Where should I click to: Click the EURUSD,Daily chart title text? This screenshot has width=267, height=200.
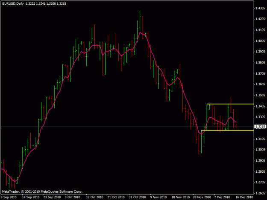pos(13,3)
